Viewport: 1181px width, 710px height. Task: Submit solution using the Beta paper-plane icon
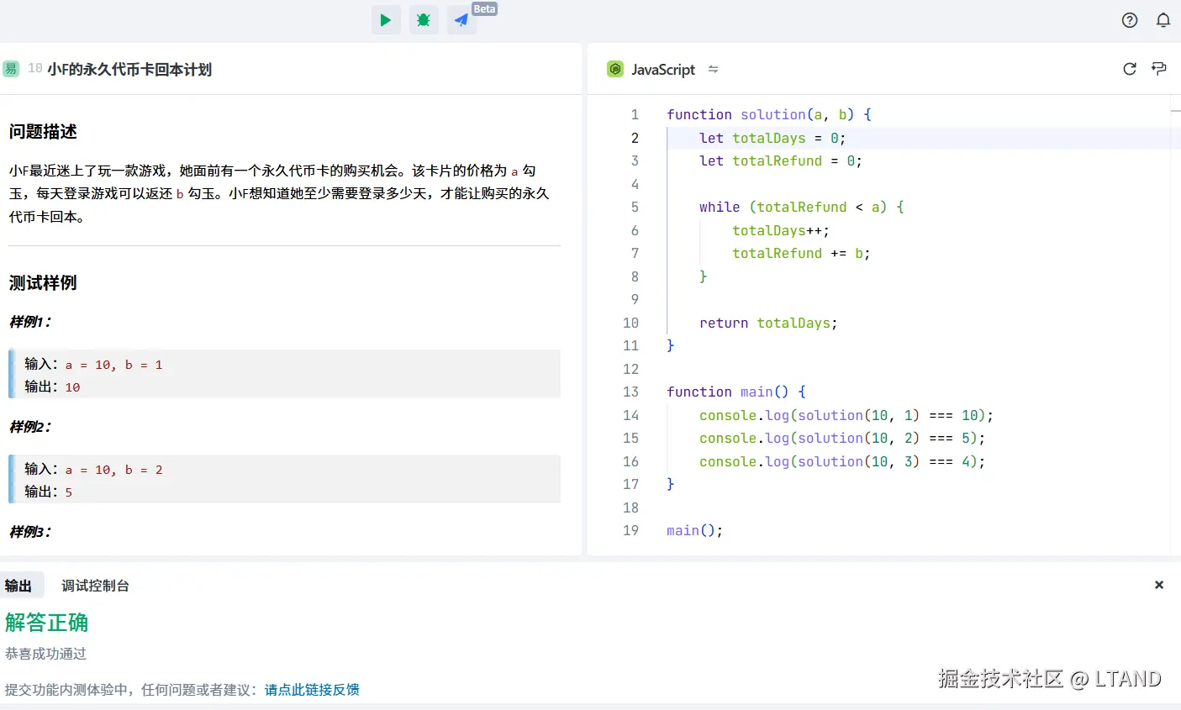(461, 19)
